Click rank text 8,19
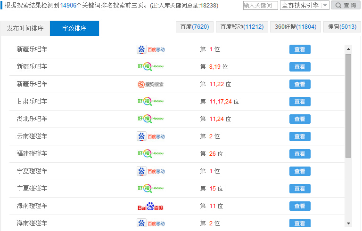 point(215,67)
